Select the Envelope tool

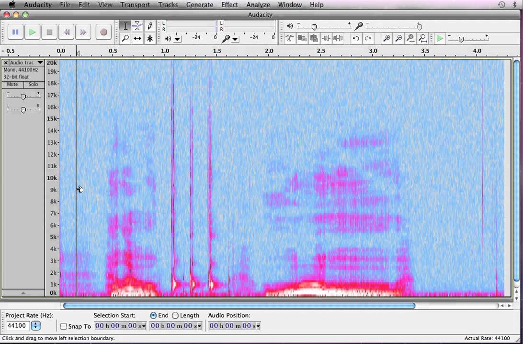tap(137, 26)
